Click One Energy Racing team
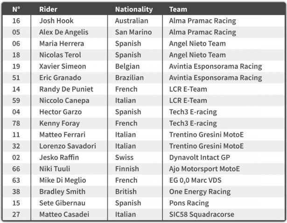Viewport: 287px width, 223px height. coord(200,192)
